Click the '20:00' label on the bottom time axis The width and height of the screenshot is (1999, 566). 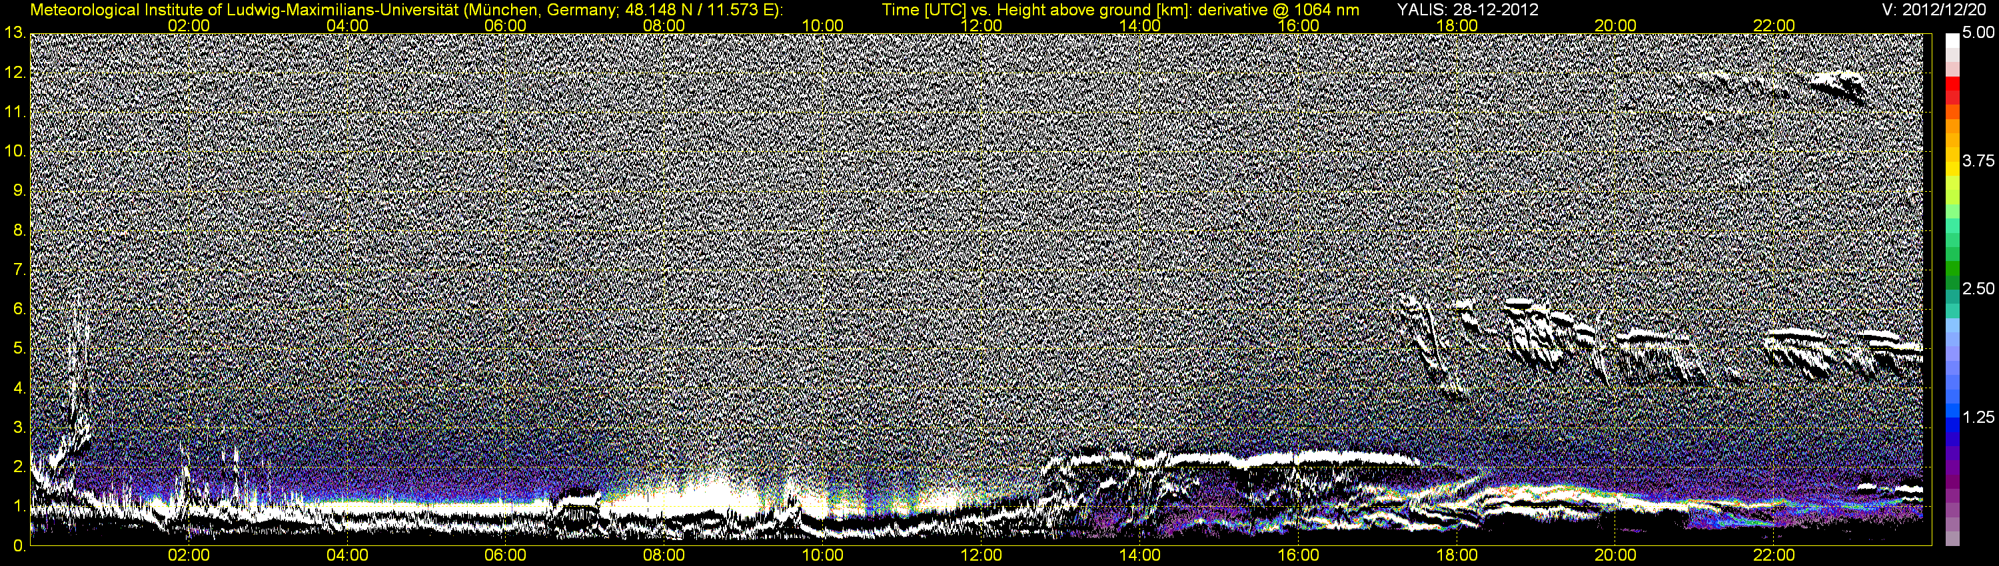pos(1615,555)
